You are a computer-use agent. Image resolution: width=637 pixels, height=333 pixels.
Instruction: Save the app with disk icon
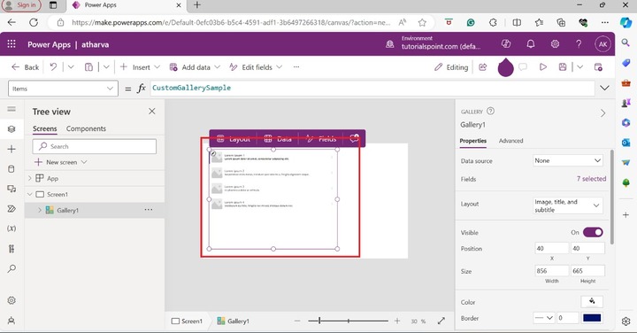click(563, 67)
